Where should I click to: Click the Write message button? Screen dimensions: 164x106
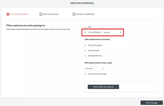(x=152, y=103)
